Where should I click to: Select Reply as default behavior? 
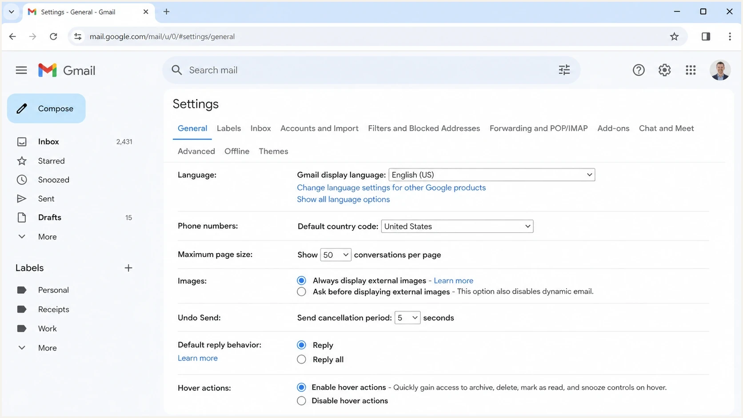tap(301, 345)
